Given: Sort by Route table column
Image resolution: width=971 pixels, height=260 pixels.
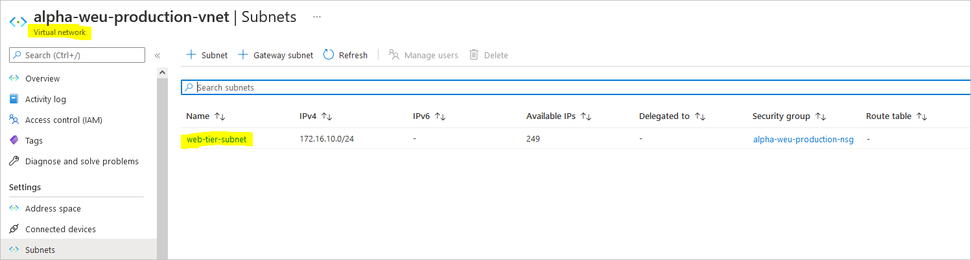Looking at the screenshot, I should [896, 116].
